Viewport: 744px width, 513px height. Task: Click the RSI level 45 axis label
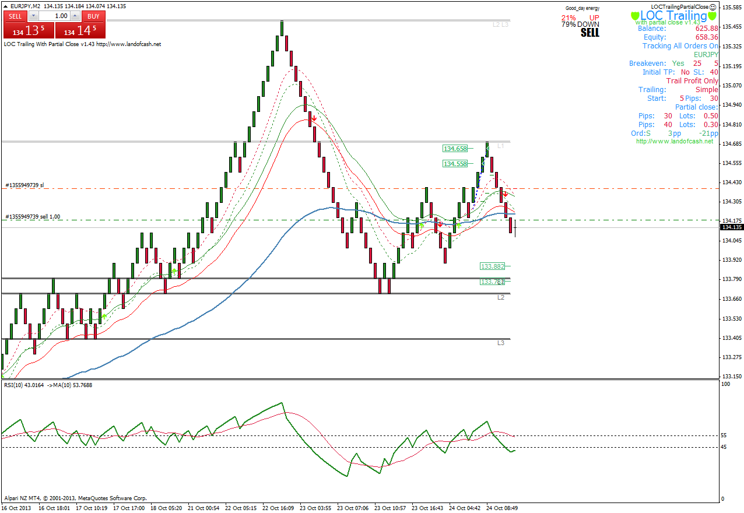tap(725, 447)
